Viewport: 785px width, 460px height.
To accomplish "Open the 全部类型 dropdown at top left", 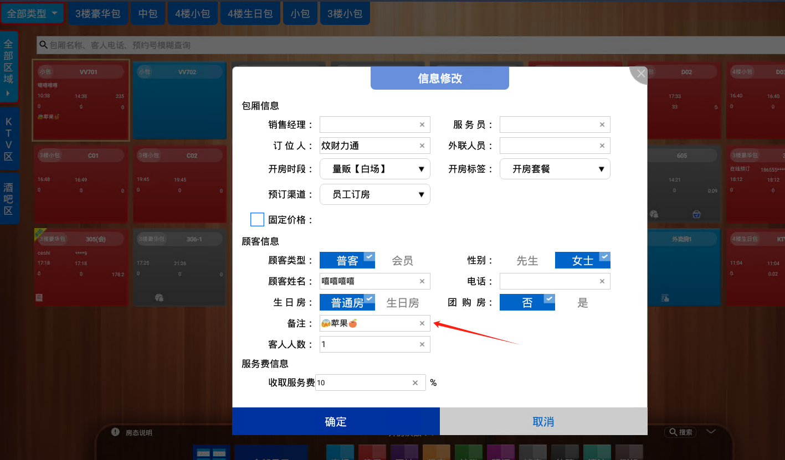I will (32, 13).
